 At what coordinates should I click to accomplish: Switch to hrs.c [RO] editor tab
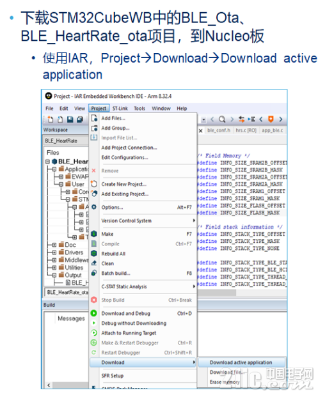click(x=246, y=130)
